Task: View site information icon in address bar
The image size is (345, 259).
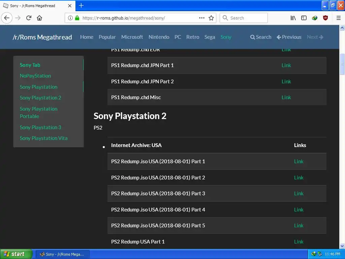Action: click(70, 18)
